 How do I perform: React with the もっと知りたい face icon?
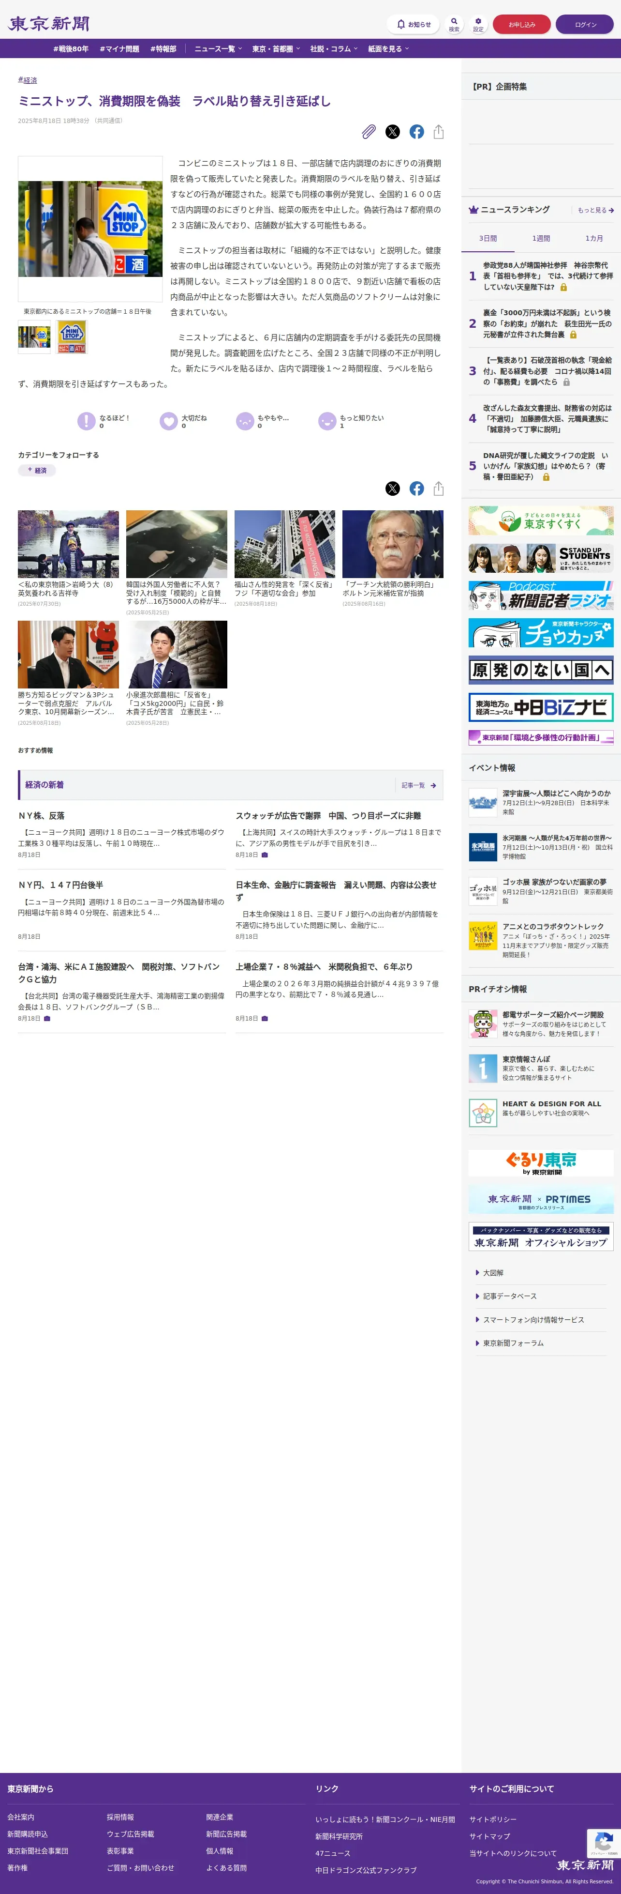(327, 421)
